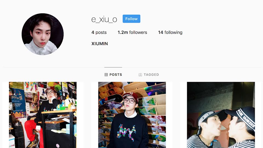Click the bold 1.2m number

tap(123, 32)
